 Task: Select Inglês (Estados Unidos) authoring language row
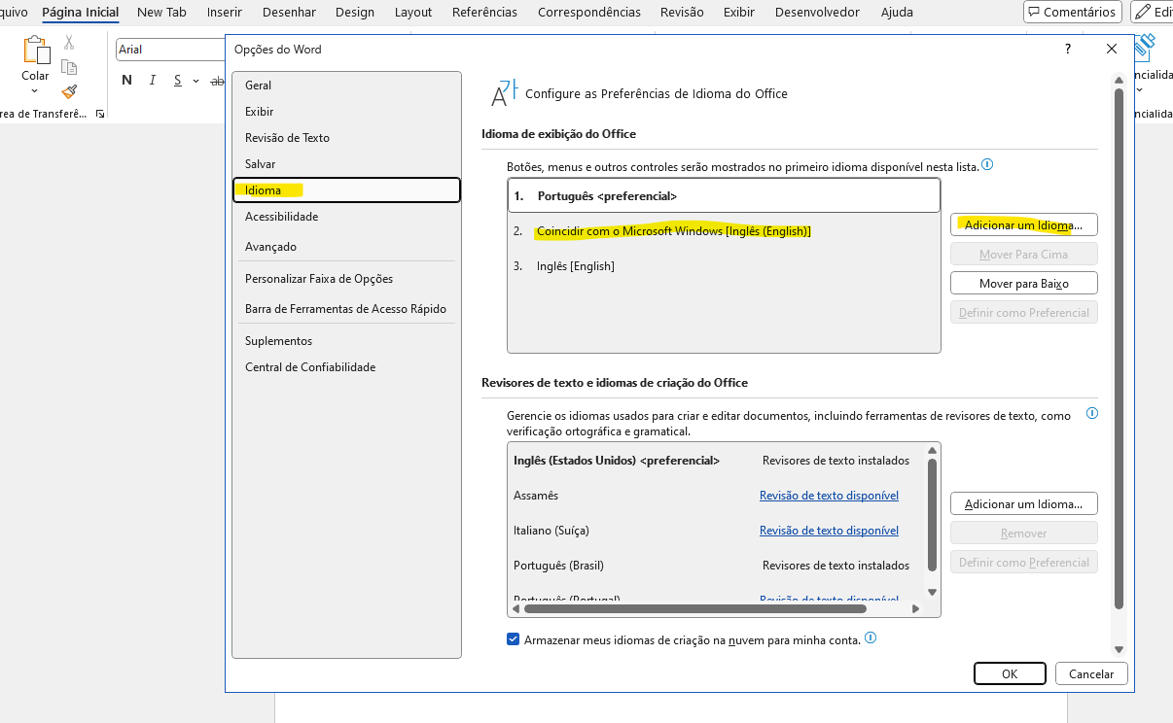tap(715, 461)
